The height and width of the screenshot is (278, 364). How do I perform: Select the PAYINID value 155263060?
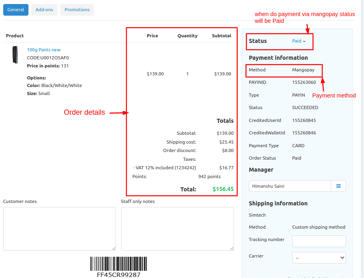click(x=304, y=82)
